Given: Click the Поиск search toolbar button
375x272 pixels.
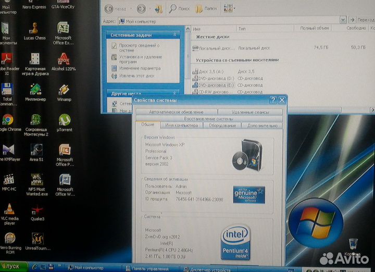Looking at the screenshot, I should [x=179, y=9].
